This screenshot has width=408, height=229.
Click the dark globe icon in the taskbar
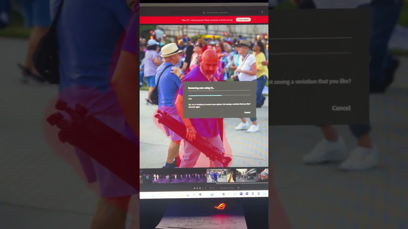(200, 194)
